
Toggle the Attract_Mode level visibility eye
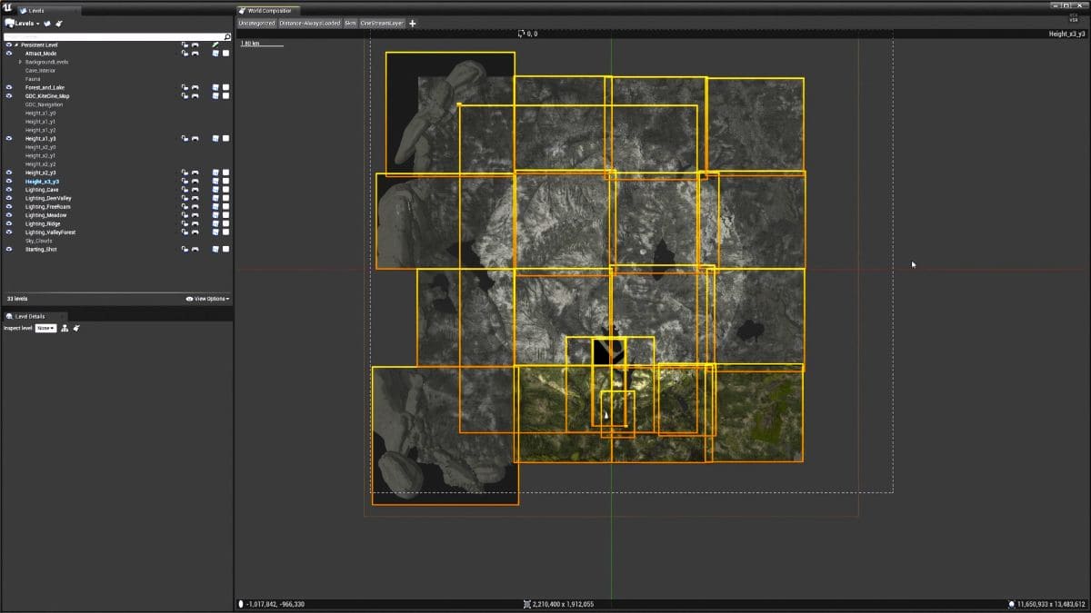10,52
